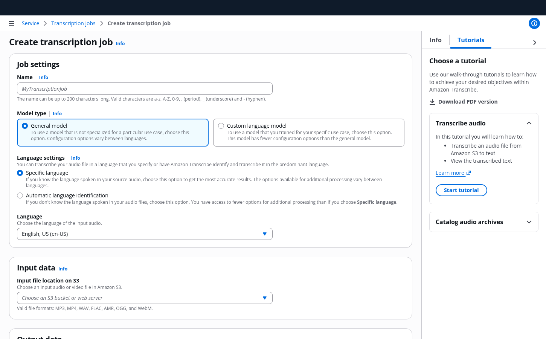Go to Transcription jobs breadcrumb link
This screenshot has height=339, width=546.
pos(73,23)
